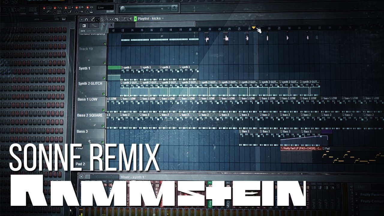Click the Mixer view toggle icon beside menu
The image size is (384, 216).
pyautogui.click(x=88, y=176)
